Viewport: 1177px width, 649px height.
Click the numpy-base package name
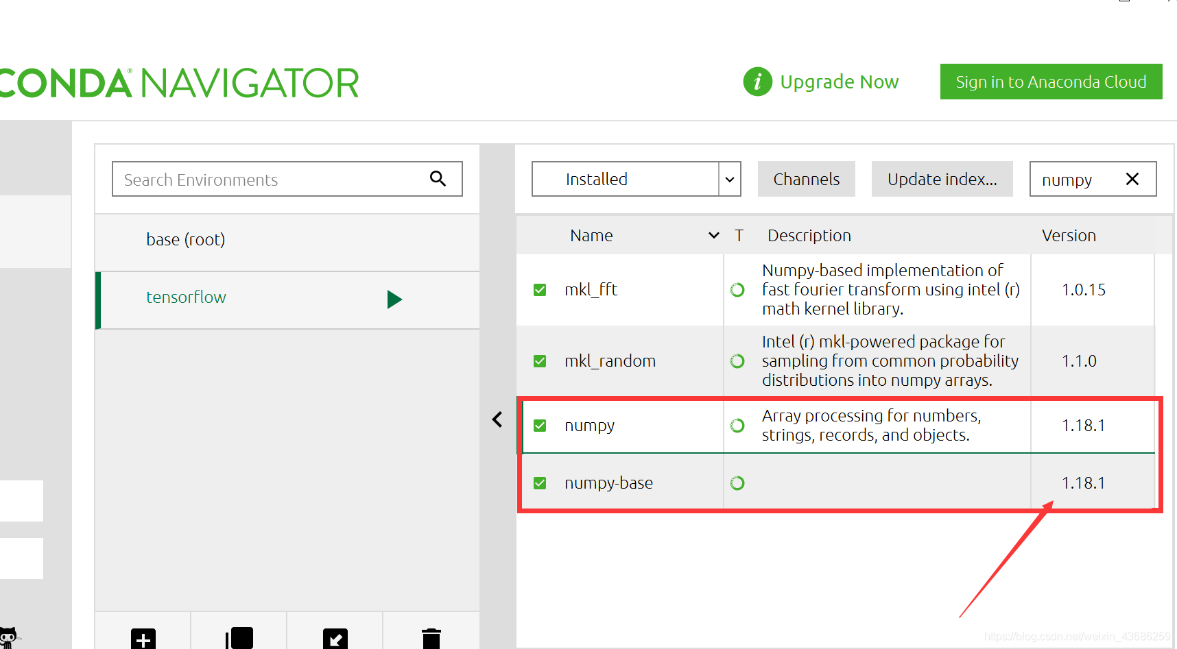click(608, 483)
